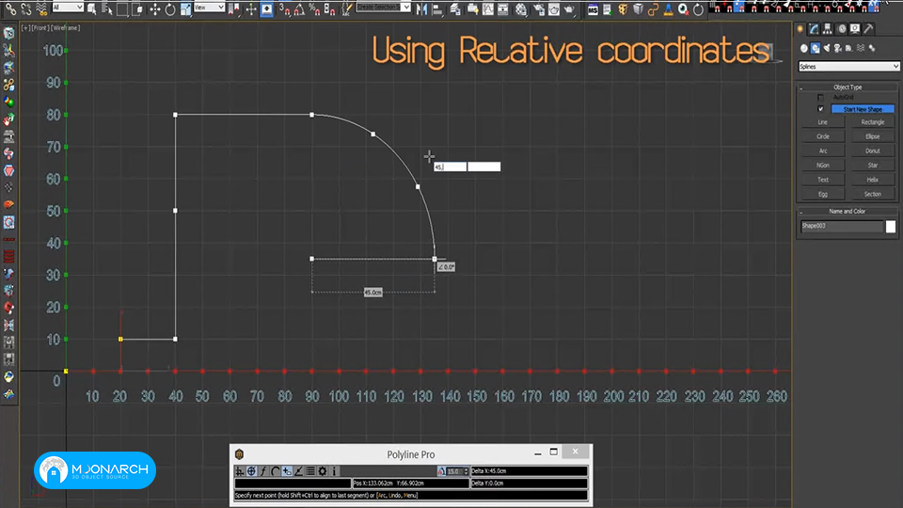Click the list lines icon in Polyline Pro
903x508 pixels.
(x=309, y=471)
